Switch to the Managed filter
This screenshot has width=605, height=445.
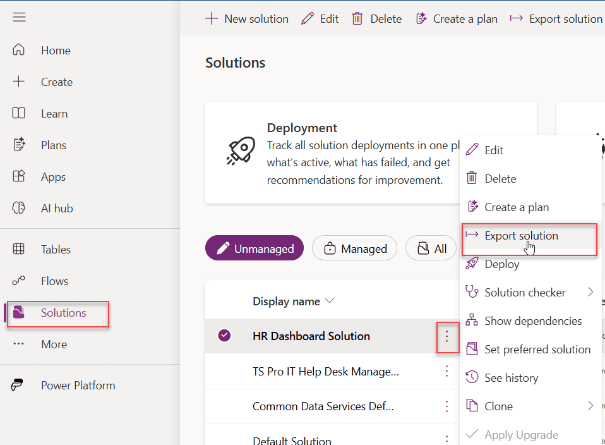click(x=354, y=248)
